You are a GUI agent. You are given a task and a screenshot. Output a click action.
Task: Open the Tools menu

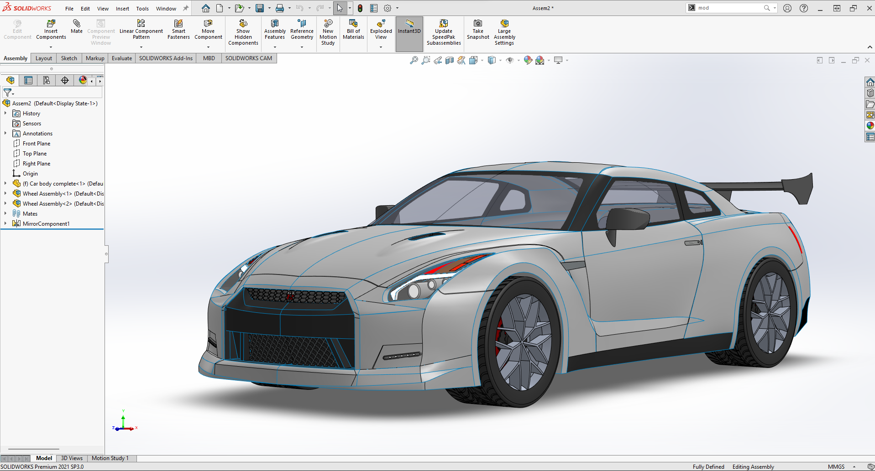coord(142,9)
